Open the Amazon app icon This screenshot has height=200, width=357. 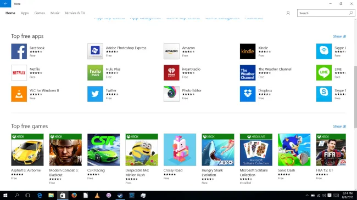(x=171, y=52)
